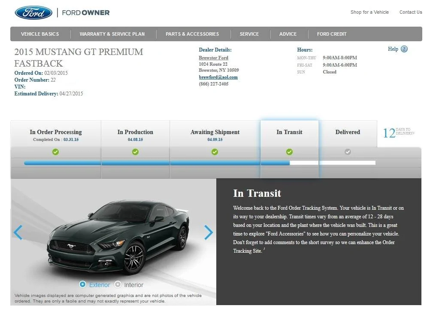This screenshot has height=315, width=430.
Task: Click the Contact Us link
Action: pos(411,12)
